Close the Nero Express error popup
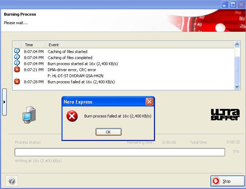The height and width of the screenshot is (189, 246). [x=149, y=102]
